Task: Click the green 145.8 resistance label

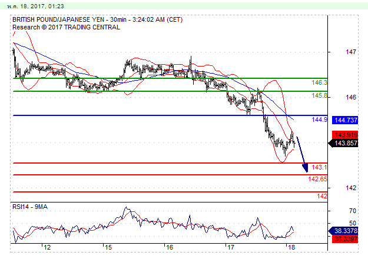Action: [x=319, y=95]
